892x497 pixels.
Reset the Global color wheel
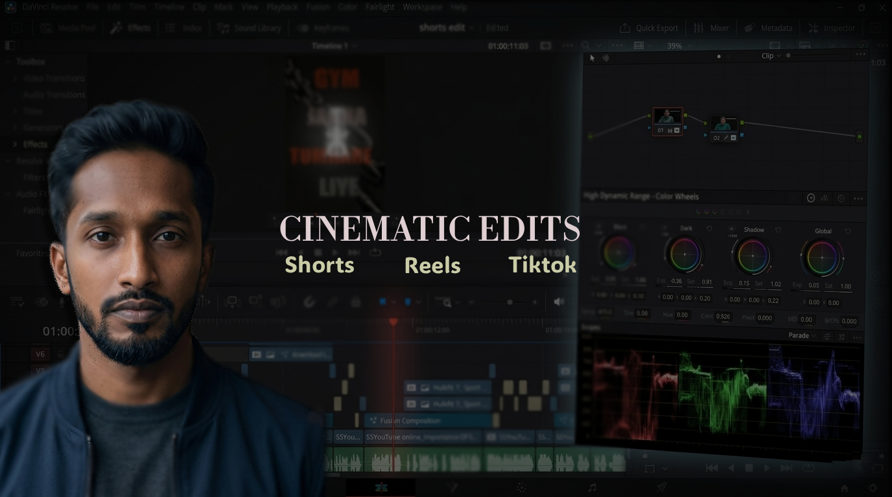click(847, 231)
